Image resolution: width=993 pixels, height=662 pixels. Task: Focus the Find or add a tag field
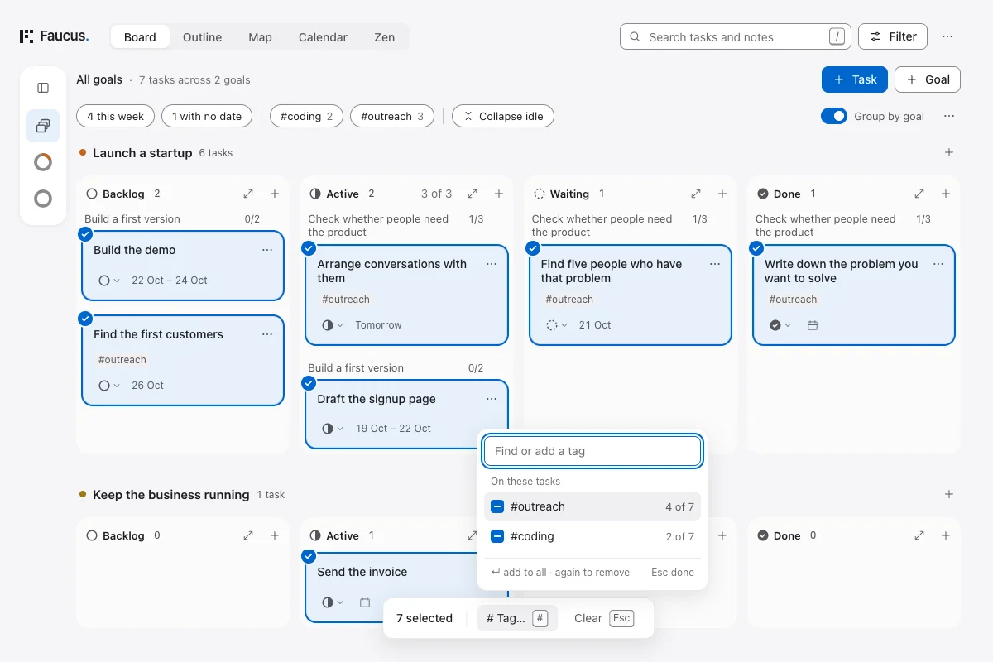tap(592, 451)
